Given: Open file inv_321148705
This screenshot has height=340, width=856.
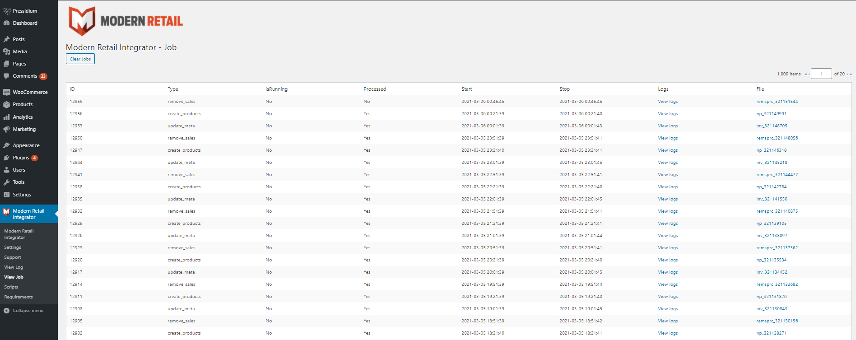Looking at the screenshot, I should click(x=772, y=126).
